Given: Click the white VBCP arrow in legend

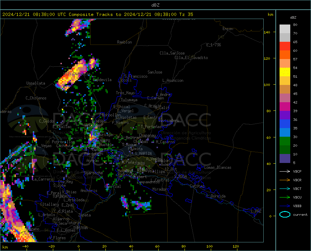Looking at the screenshot, I should coord(285,171).
